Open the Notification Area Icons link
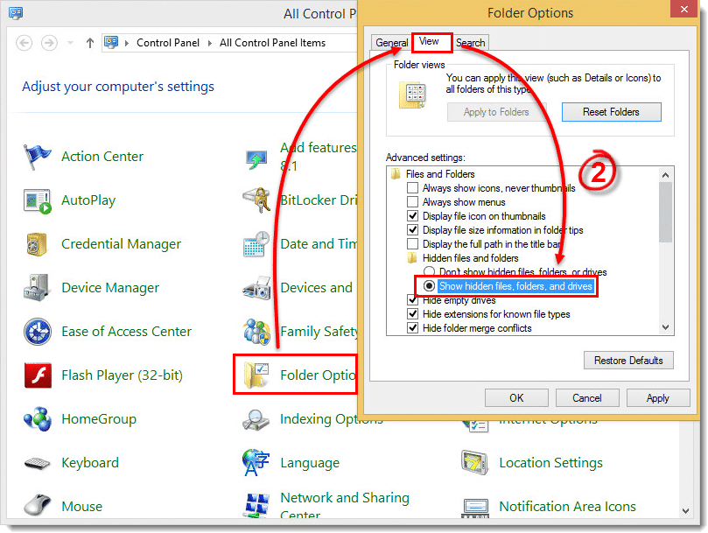Image resolution: width=708 pixels, height=533 pixels. point(568,507)
